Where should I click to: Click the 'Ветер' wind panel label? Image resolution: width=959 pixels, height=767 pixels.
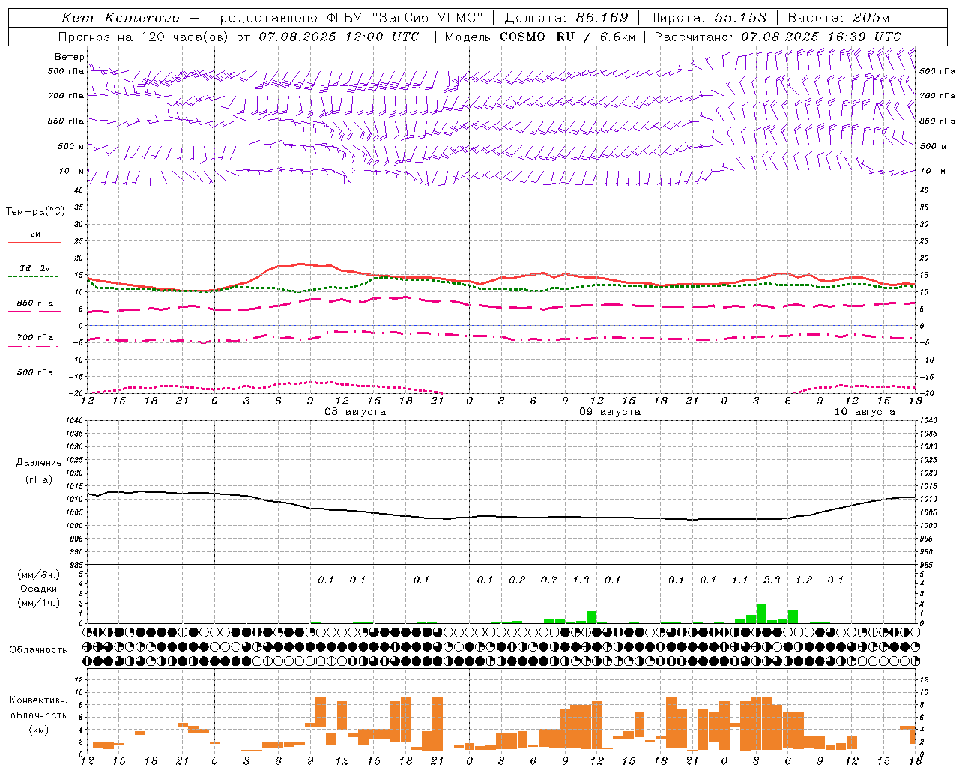[69, 57]
